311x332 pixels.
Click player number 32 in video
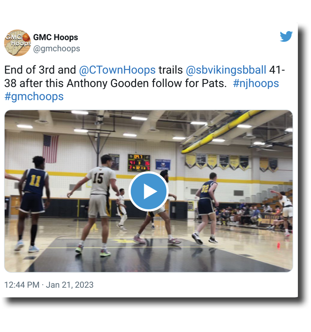point(206,208)
